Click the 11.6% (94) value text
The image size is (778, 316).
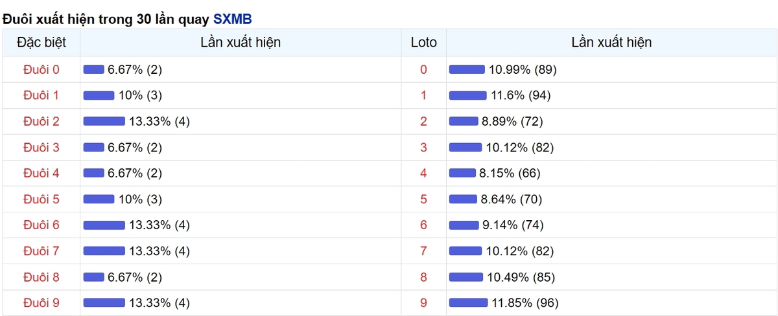click(x=521, y=95)
